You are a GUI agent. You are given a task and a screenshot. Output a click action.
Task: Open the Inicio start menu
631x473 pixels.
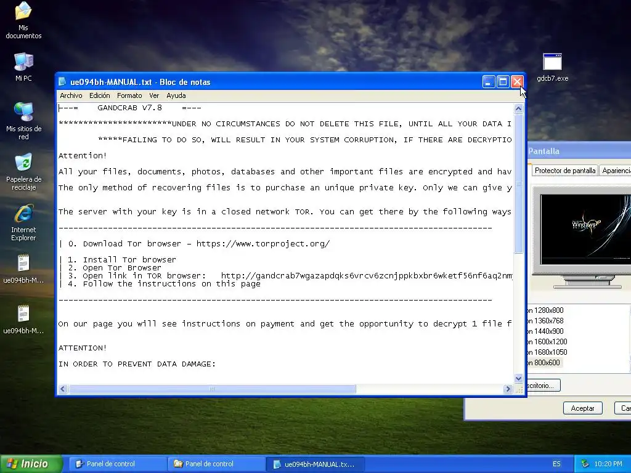[31, 464]
